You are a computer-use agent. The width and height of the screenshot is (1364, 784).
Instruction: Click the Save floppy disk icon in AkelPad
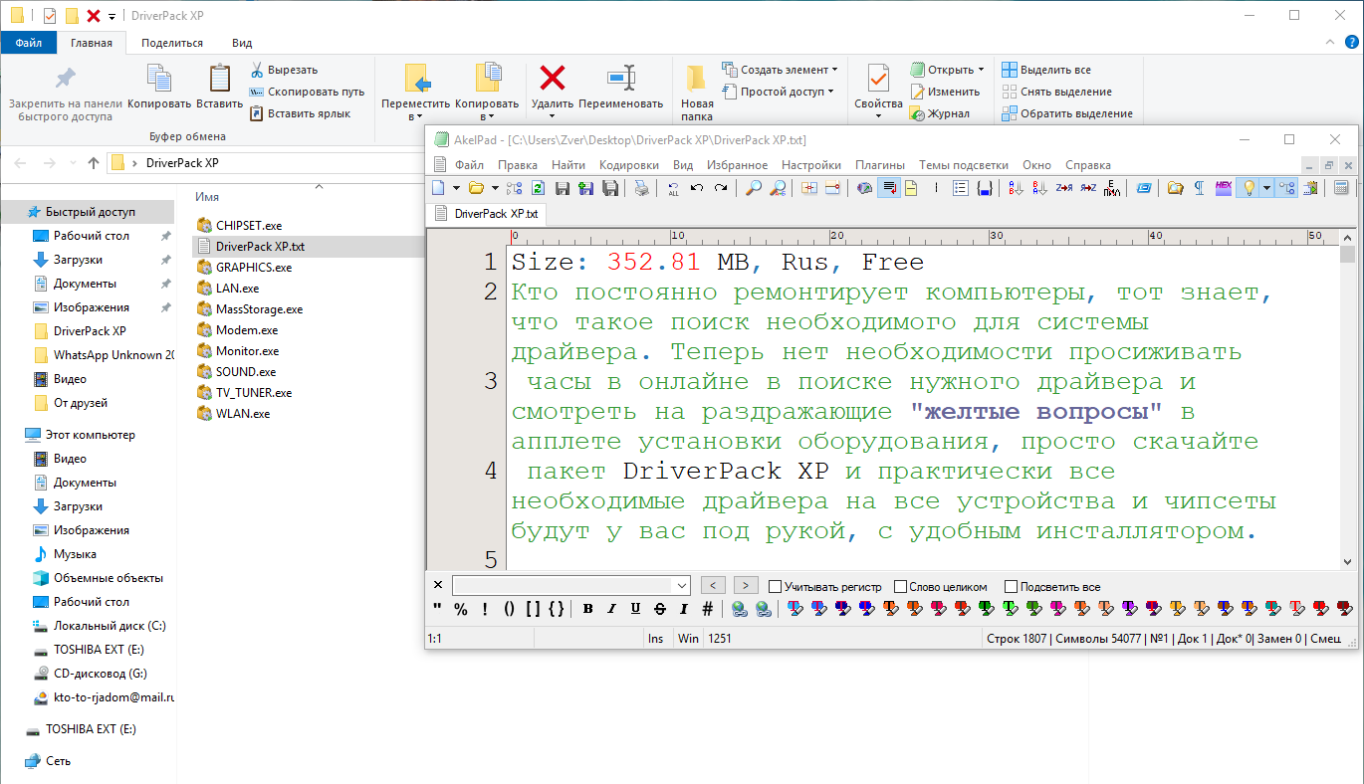[563, 187]
